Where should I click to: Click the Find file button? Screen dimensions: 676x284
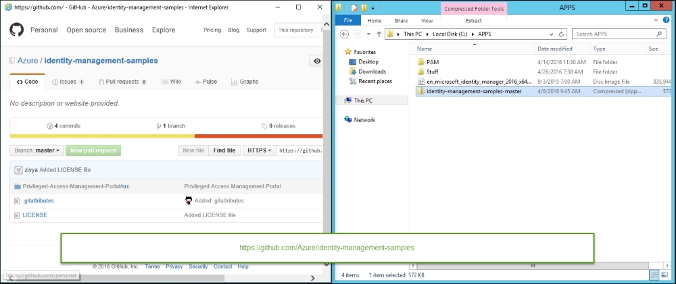[224, 150]
